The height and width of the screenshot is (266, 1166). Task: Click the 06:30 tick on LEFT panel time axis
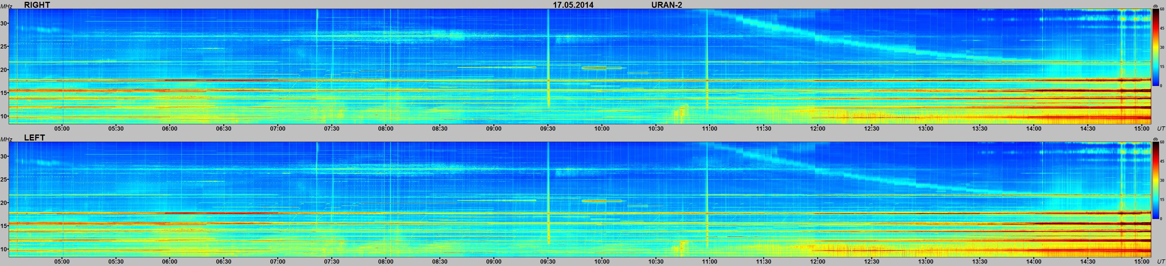pos(224,261)
